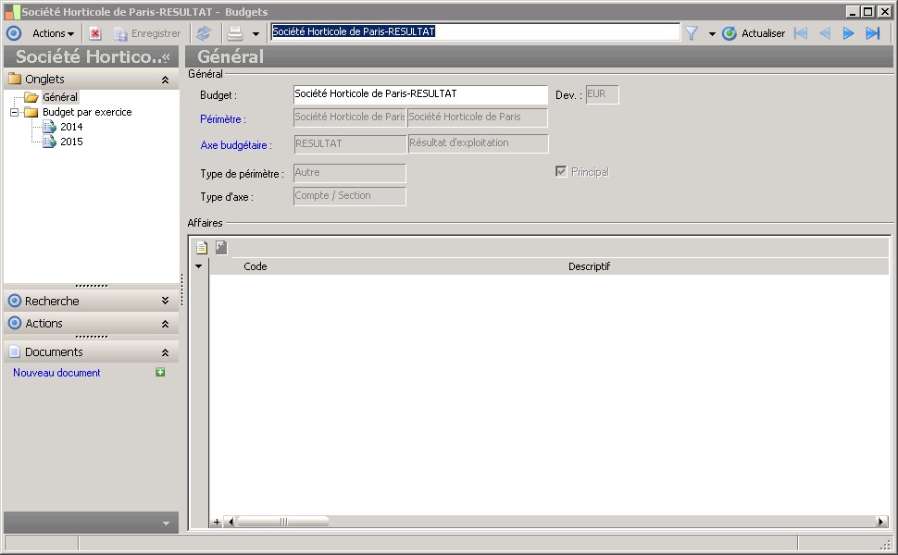This screenshot has height=555, width=898.
Task: Open the bottom sidebar dropdown arrow
Action: (166, 523)
